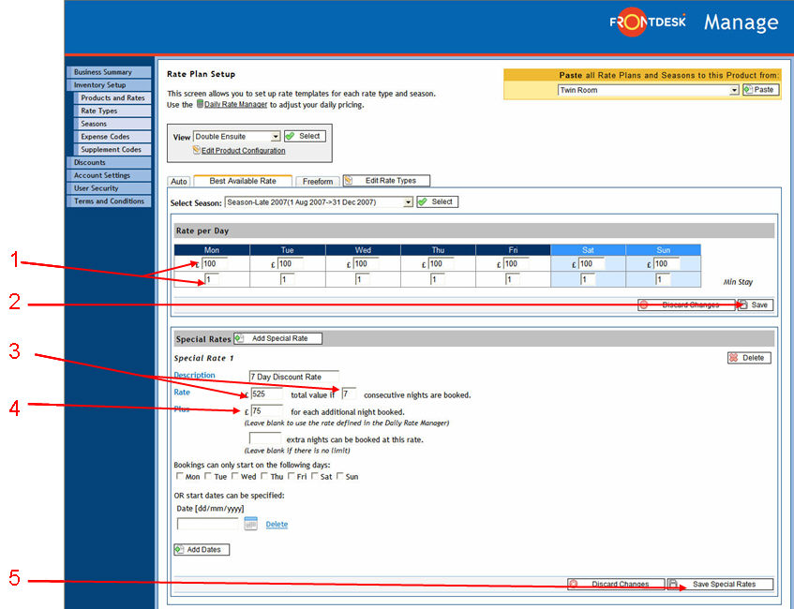
Task: Expand the Select Season dropdown
Action: point(408,201)
